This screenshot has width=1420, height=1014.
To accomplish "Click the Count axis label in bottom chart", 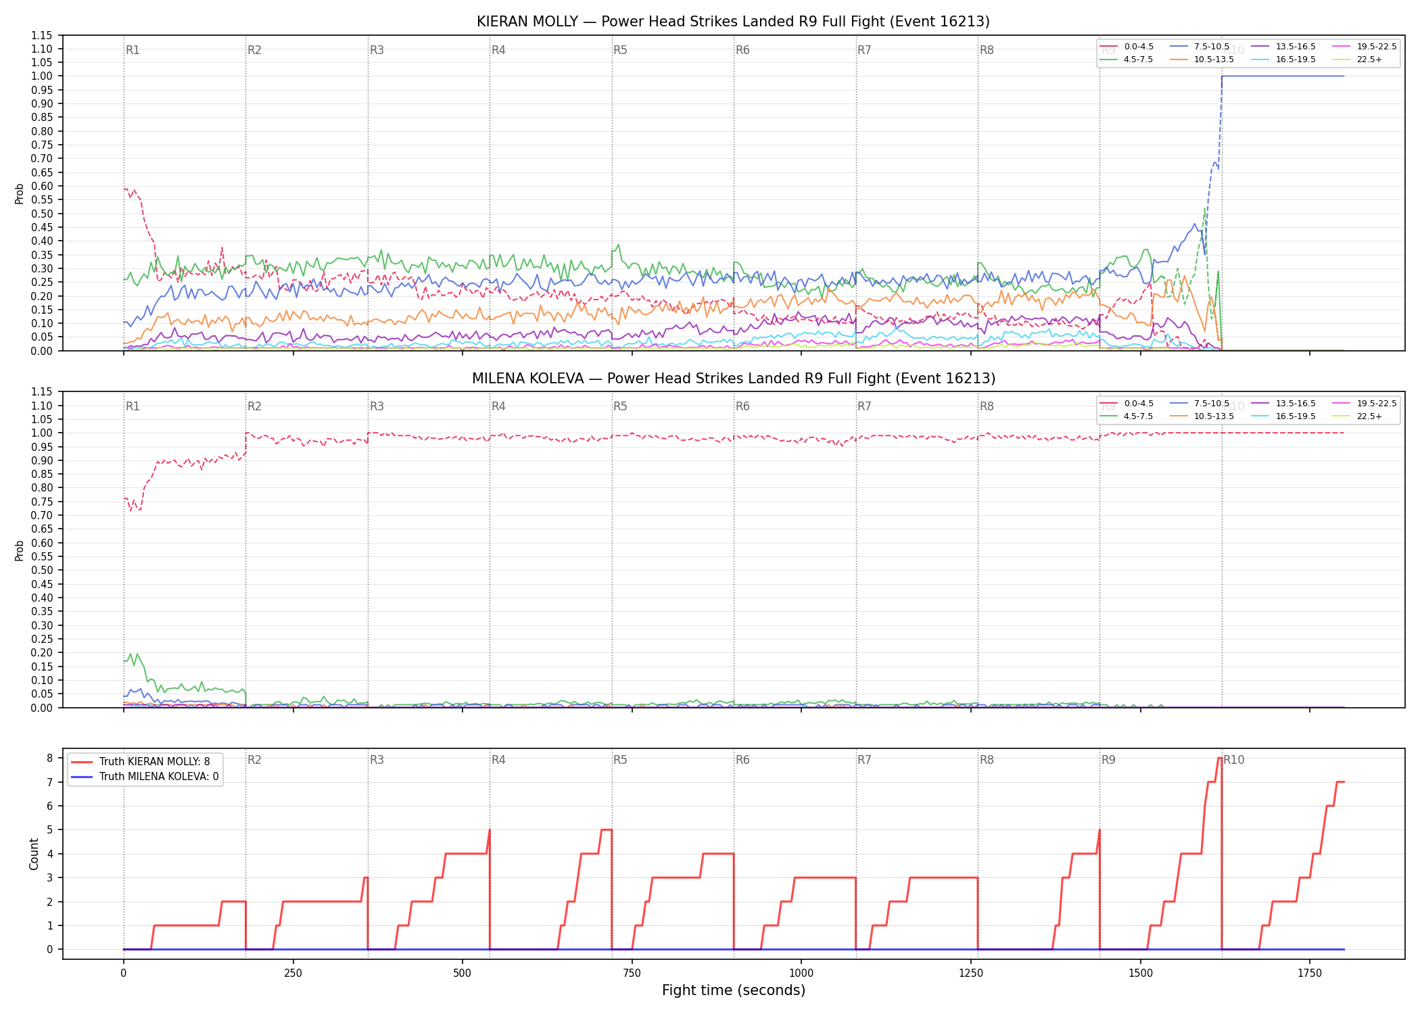I will point(34,854).
